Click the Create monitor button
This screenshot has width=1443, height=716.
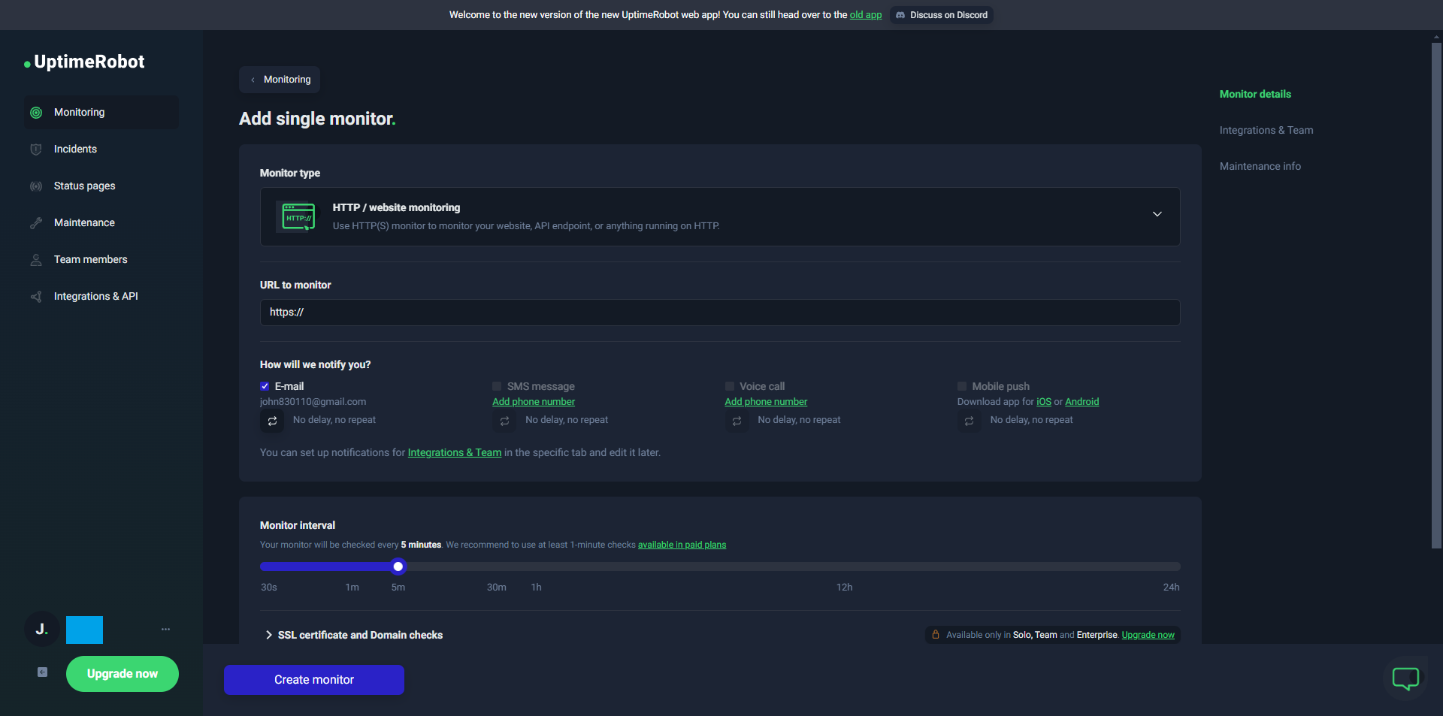[x=314, y=680]
